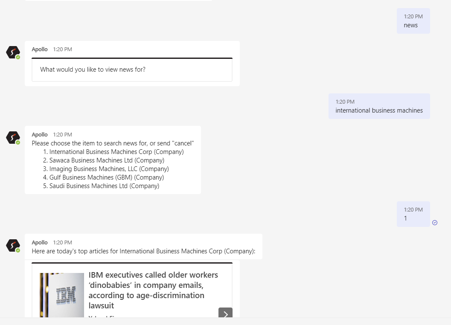The image size is (451, 325).
Task: Click the Apollo sender name above the top articles message
Action: tap(40, 242)
